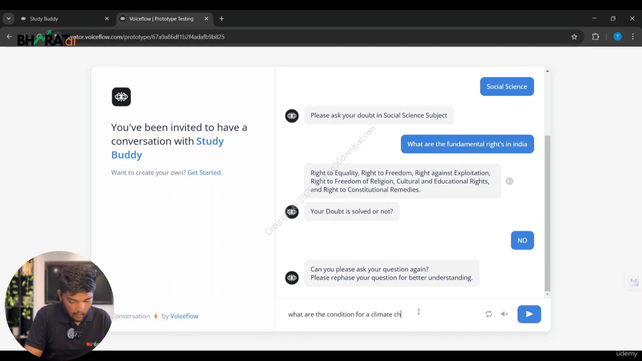
Task: Click the chat vertical scrollbar thumb
Action: pyautogui.click(x=547, y=213)
